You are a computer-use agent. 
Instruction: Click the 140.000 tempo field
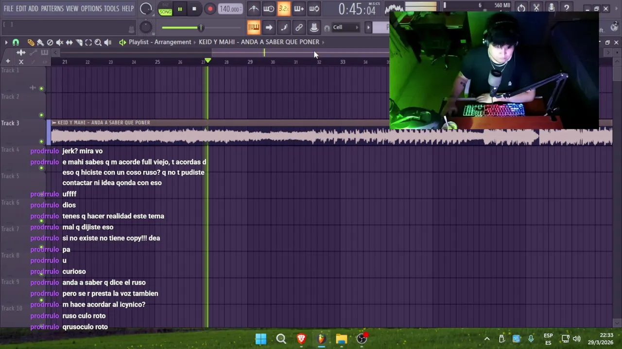click(x=229, y=9)
